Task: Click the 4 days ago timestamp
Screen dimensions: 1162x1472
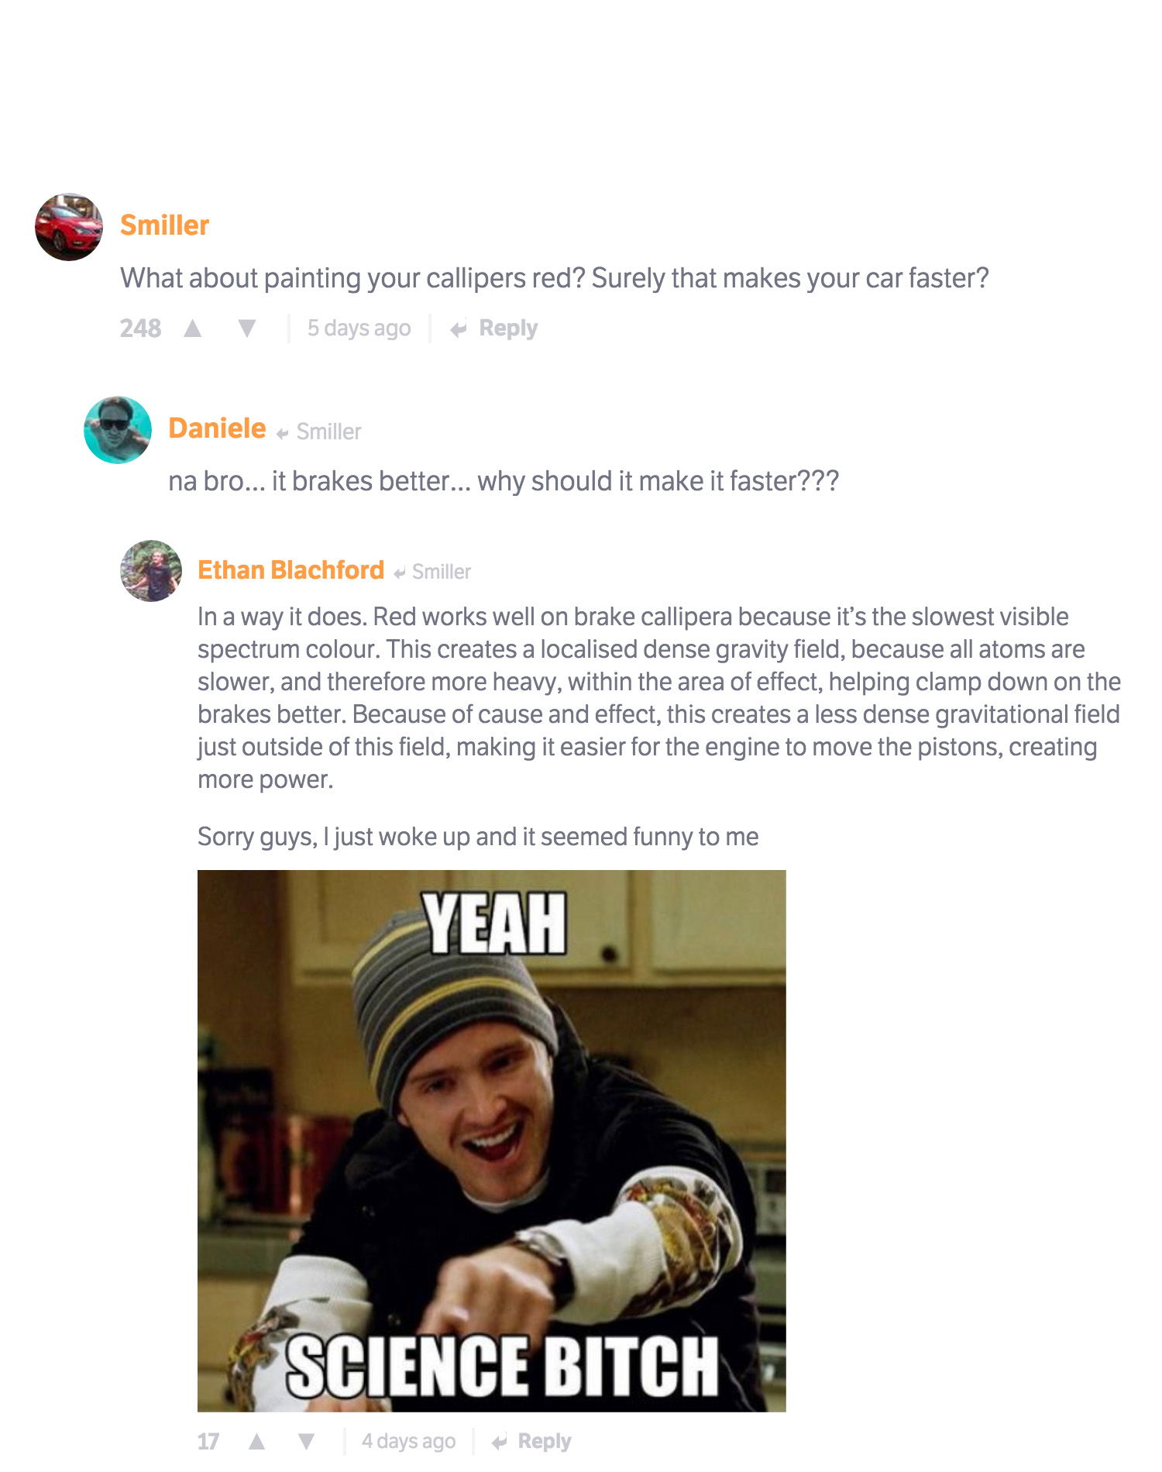Action: pyautogui.click(x=408, y=1441)
